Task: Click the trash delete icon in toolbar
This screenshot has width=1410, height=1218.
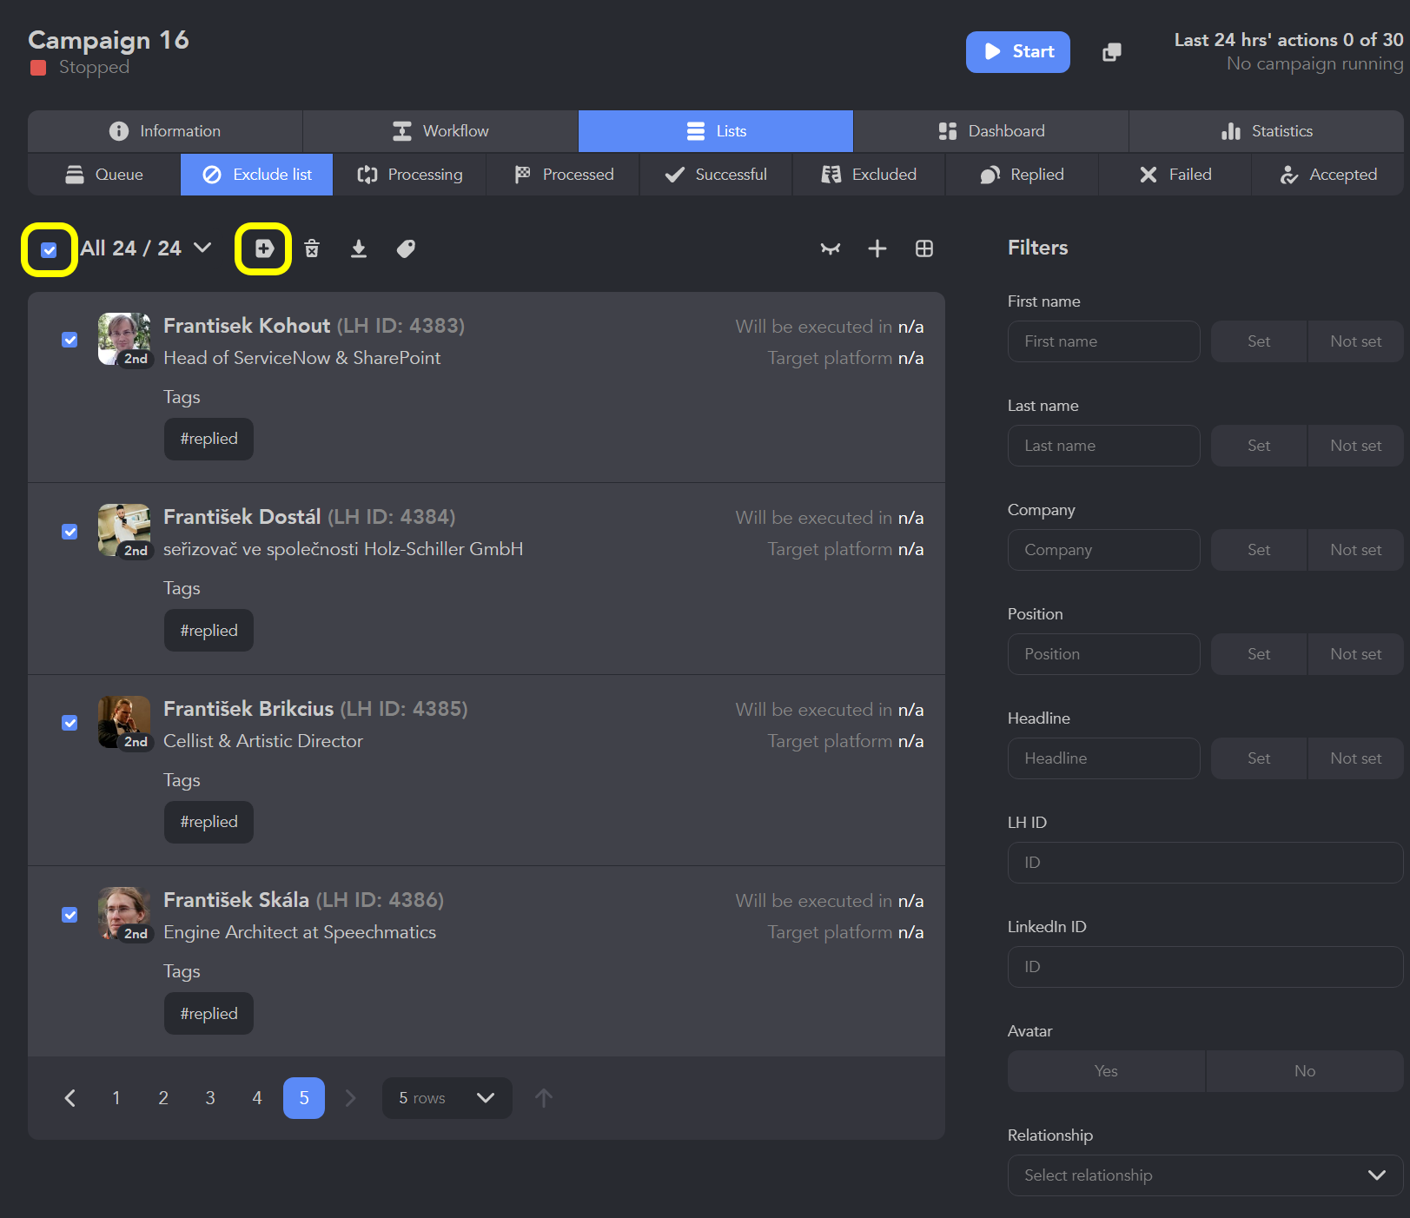Action: tap(312, 249)
